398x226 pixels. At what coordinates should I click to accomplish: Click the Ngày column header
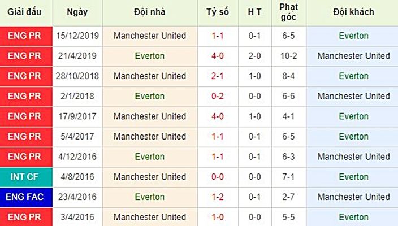point(77,12)
